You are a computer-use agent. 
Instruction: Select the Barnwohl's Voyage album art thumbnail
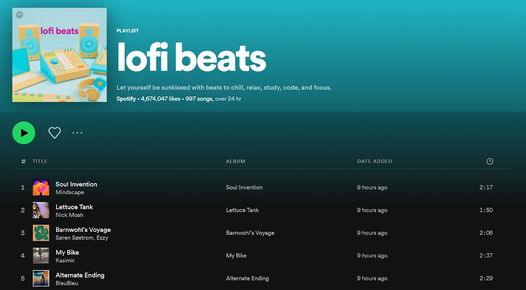pos(41,233)
